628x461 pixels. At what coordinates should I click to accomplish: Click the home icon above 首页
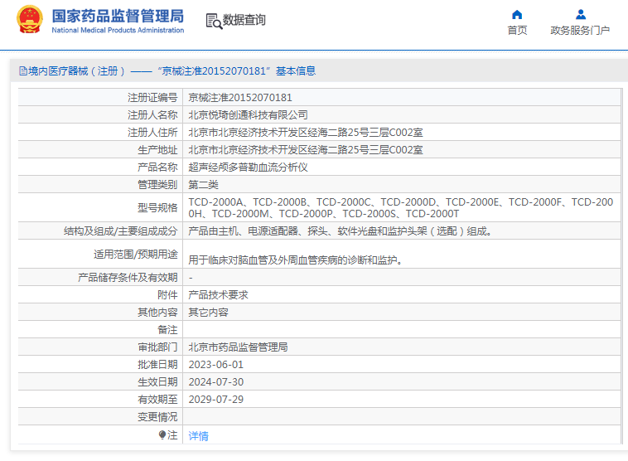(517, 15)
